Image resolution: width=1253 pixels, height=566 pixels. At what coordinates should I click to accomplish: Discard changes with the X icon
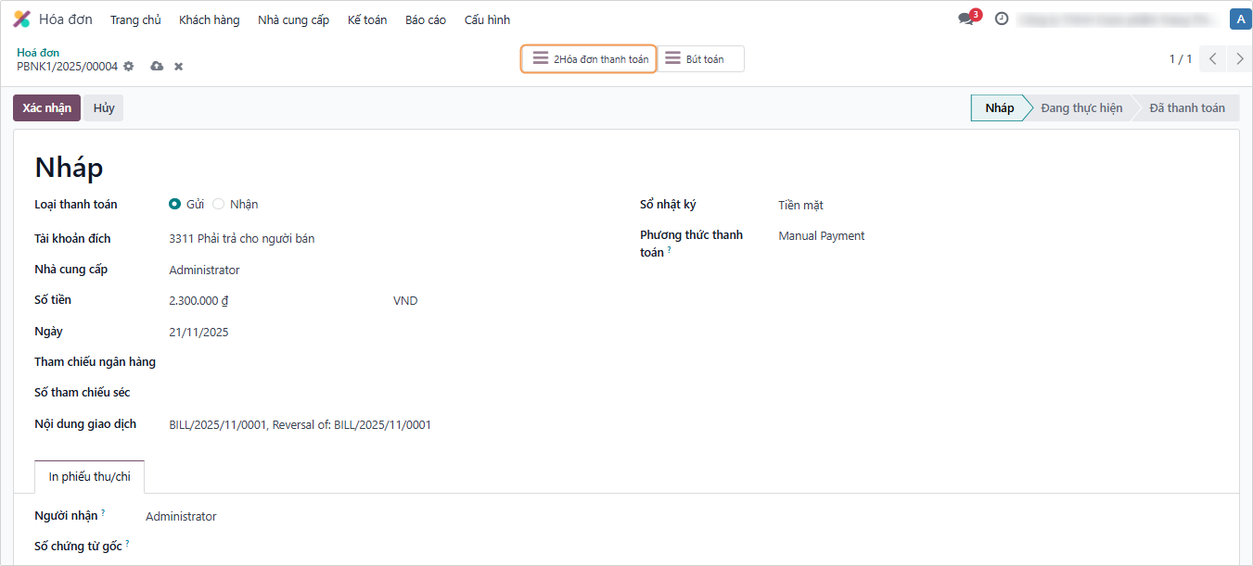pyautogui.click(x=179, y=67)
